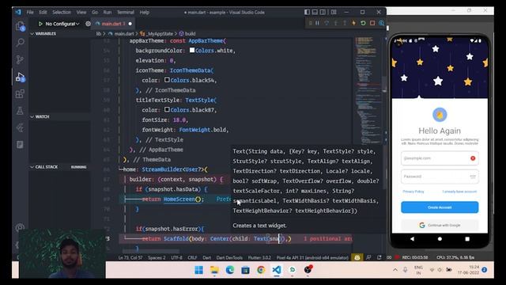Click email field in emulator
This screenshot has height=285, width=506.
[x=440, y=158]
